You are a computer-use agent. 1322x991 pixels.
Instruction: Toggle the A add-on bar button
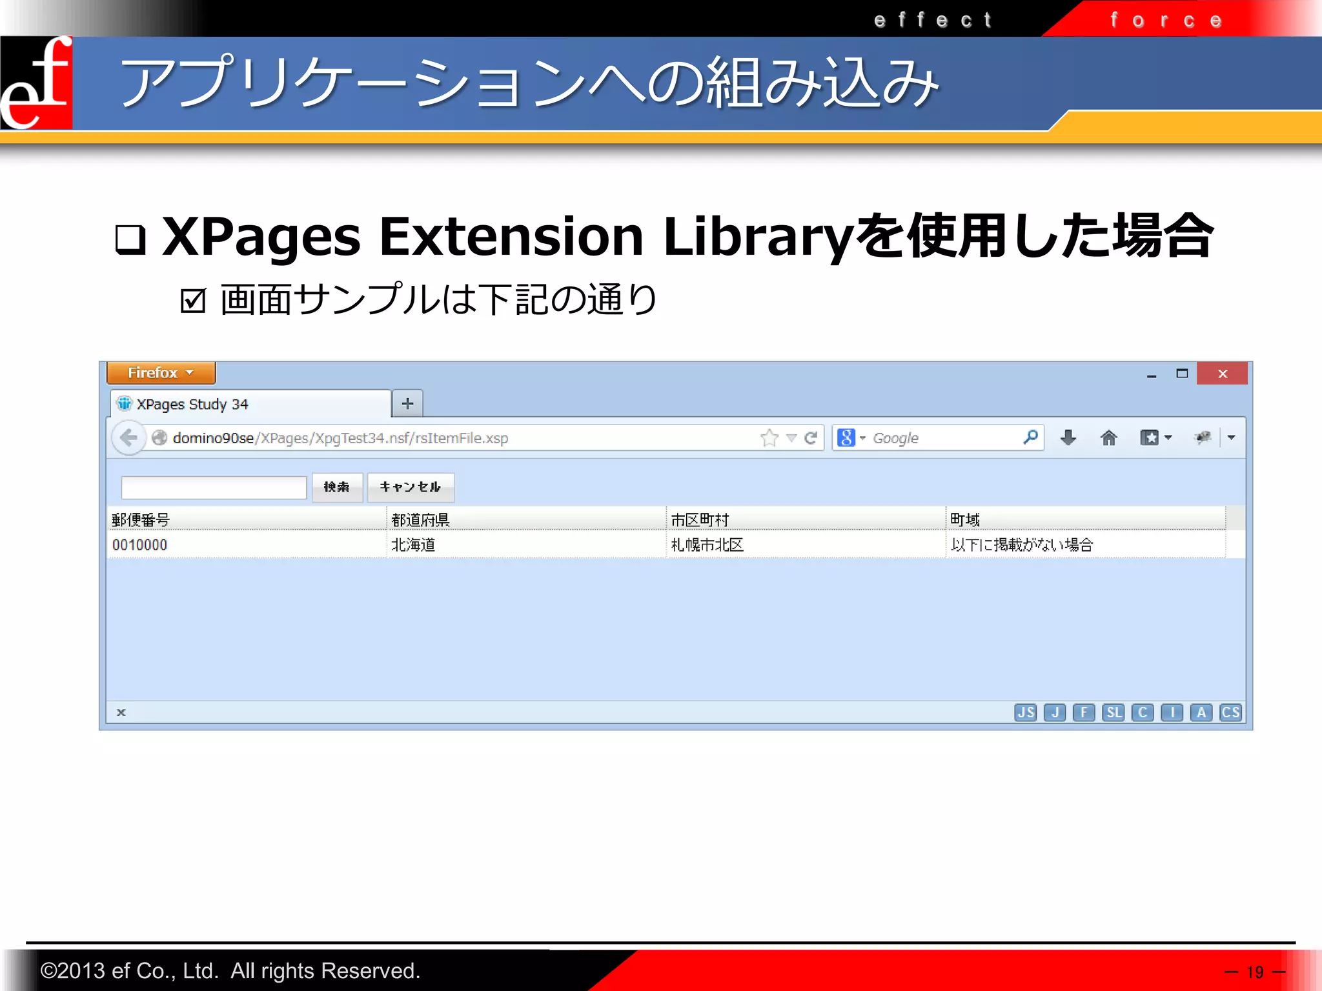coord(1201,712)
